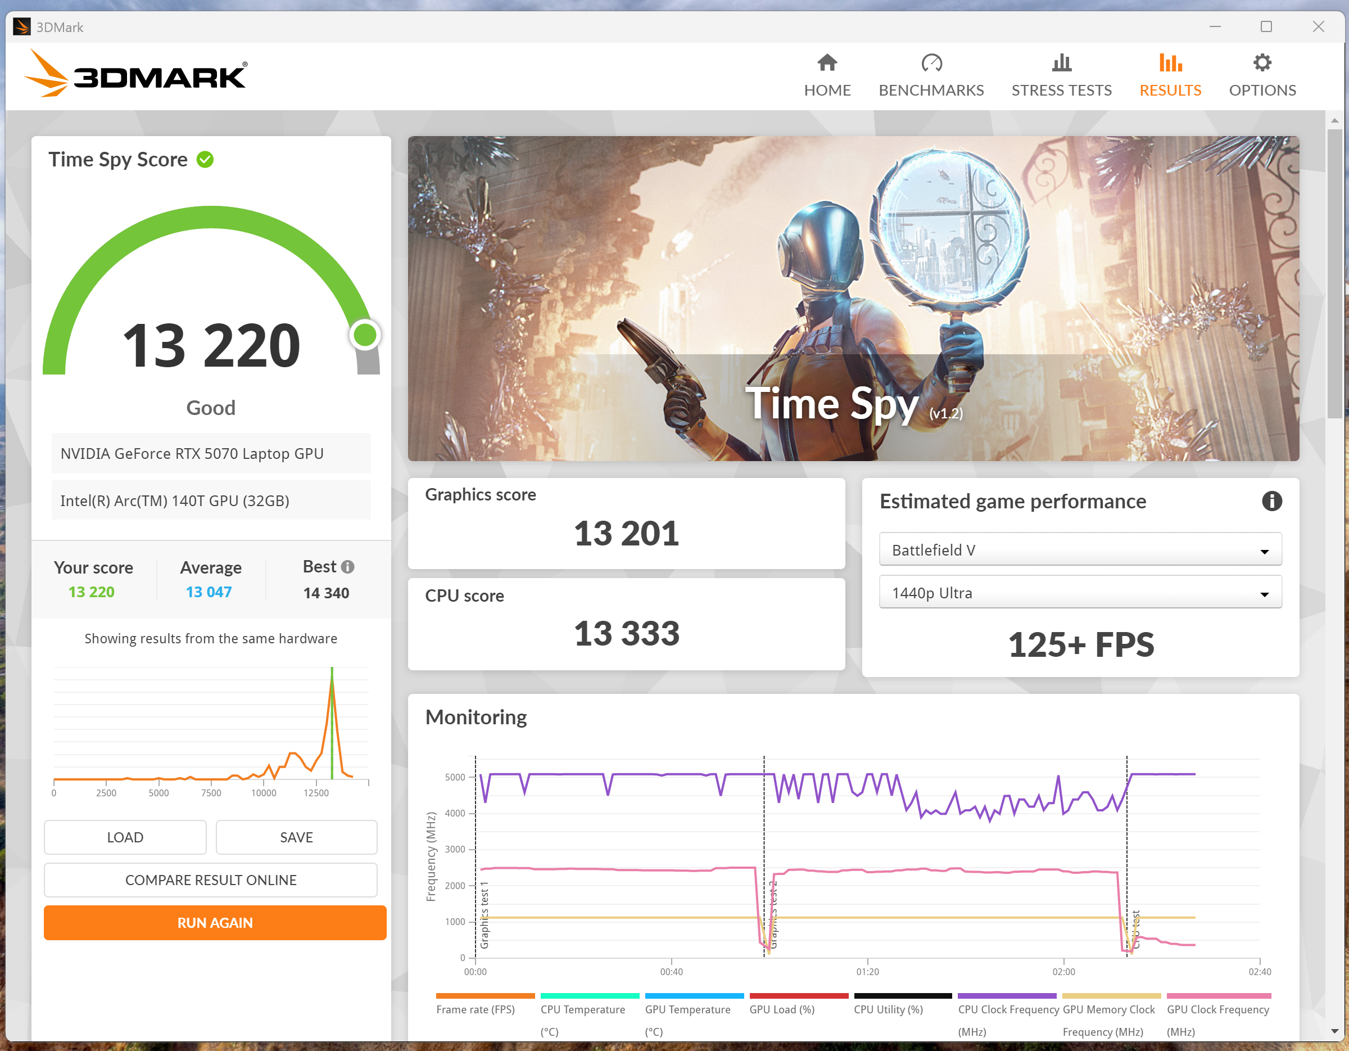Click the info icon next to Best
The height and width of the screenshot is (1051, 1349).
348,567
